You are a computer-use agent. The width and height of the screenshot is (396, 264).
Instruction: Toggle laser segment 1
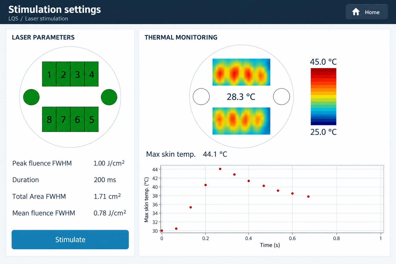click(x=49, y=74)
